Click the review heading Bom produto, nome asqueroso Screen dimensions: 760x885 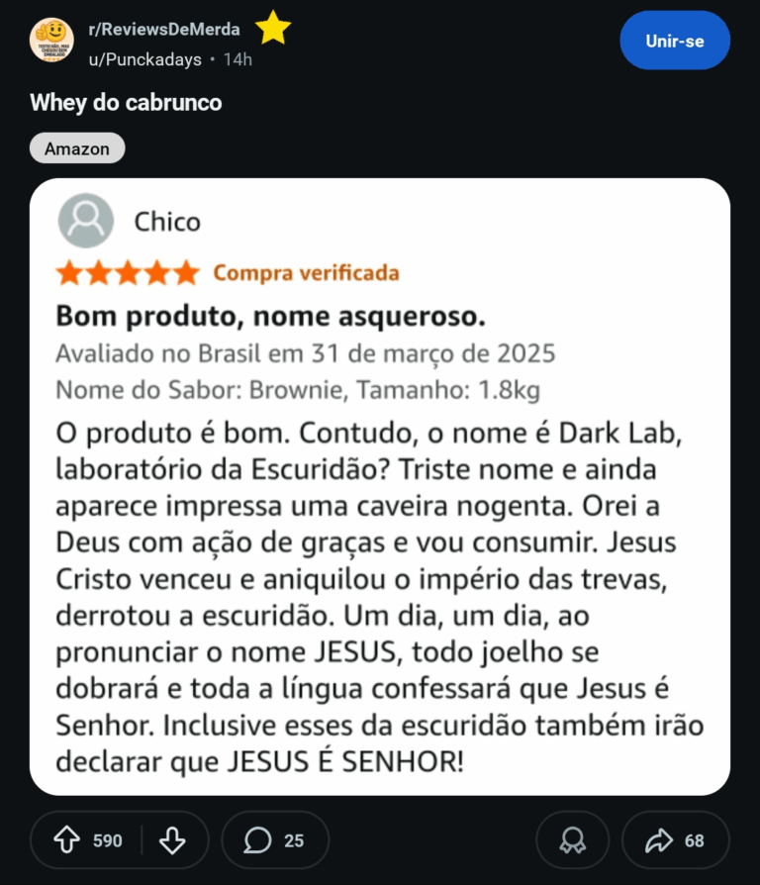coord(270,317)
